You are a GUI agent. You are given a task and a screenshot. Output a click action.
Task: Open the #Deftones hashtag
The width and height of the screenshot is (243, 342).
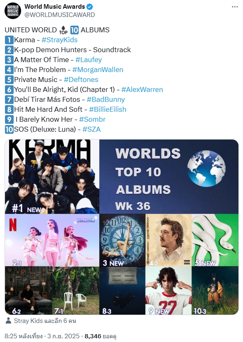tap(81, 79)
